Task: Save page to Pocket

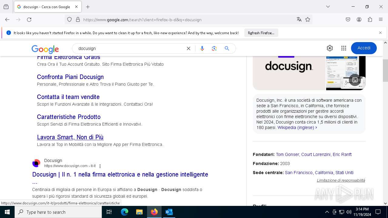Action: point(348,20)
